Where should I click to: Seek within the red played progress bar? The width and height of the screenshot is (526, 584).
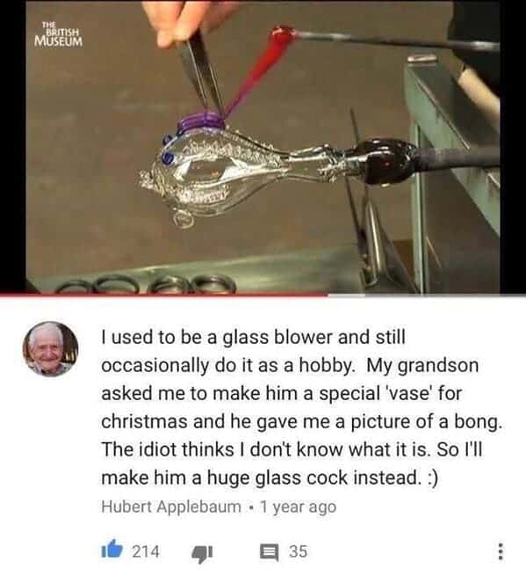[164, 295]
